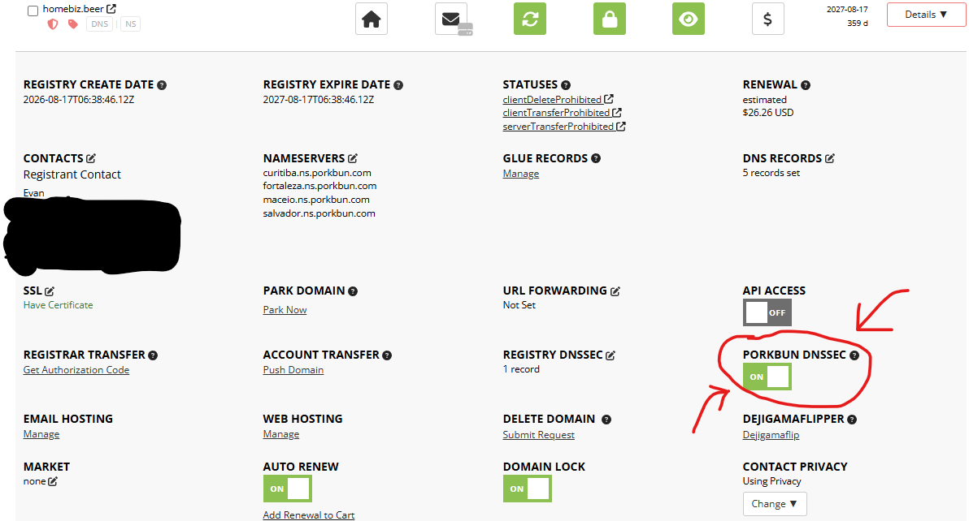Image resolution: width=969 pixels, height=521 pixels.
Task: Click help icon beside Park Domain
Action: click(353, 291)
